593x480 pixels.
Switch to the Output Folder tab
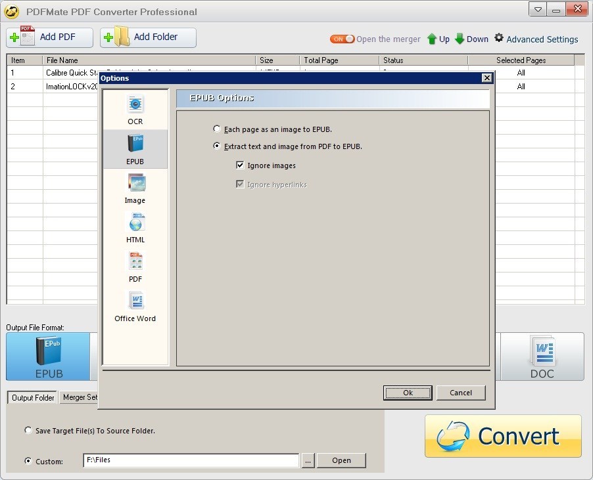tap(32, 397)
